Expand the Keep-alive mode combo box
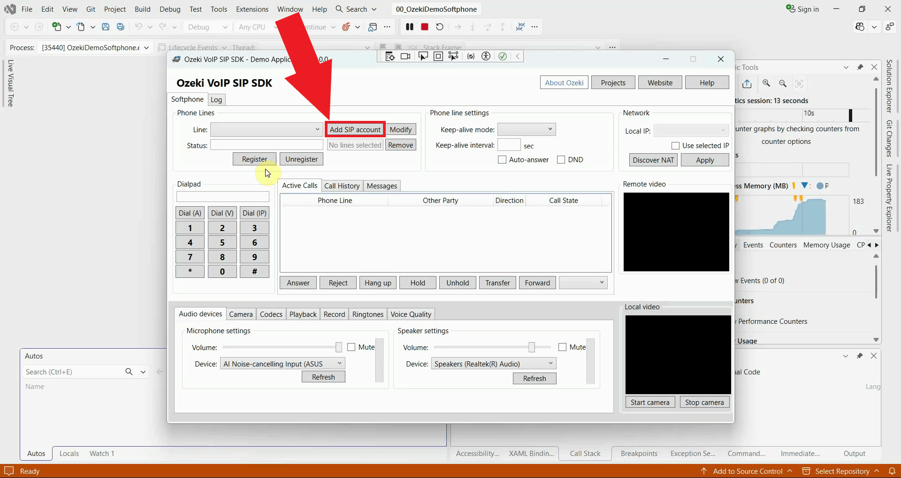 tap(527, 129)
